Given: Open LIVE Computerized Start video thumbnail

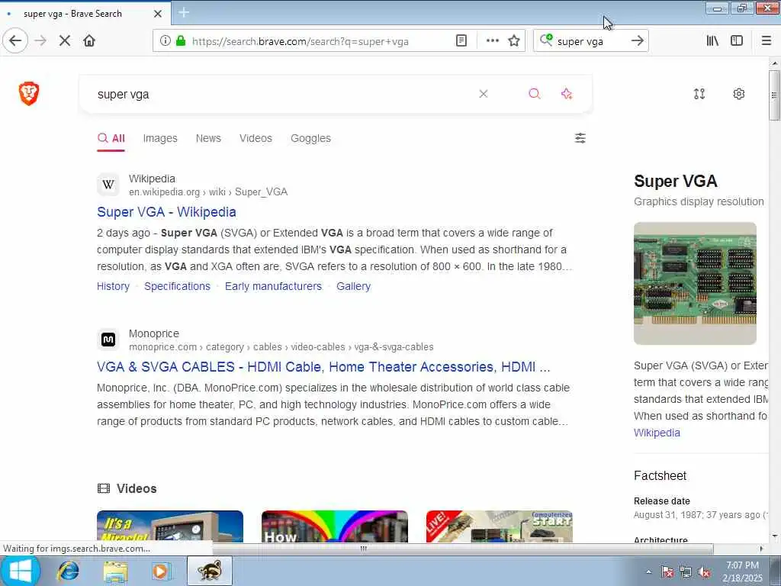Looking at the screenshot, I should (500, 526).
